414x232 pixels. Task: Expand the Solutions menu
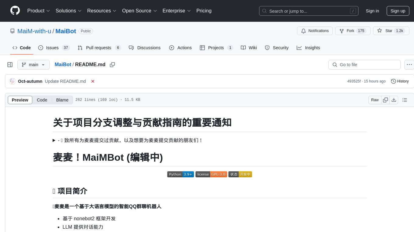tap(68, 11)
